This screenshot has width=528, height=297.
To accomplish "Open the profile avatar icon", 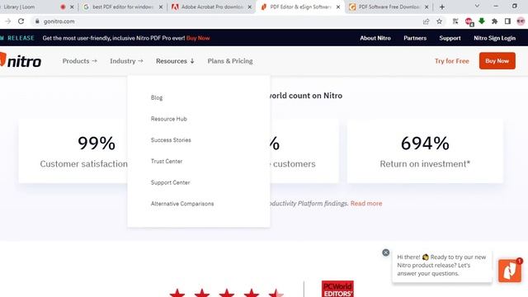I will pyautogui.click(x=521, y=21).
